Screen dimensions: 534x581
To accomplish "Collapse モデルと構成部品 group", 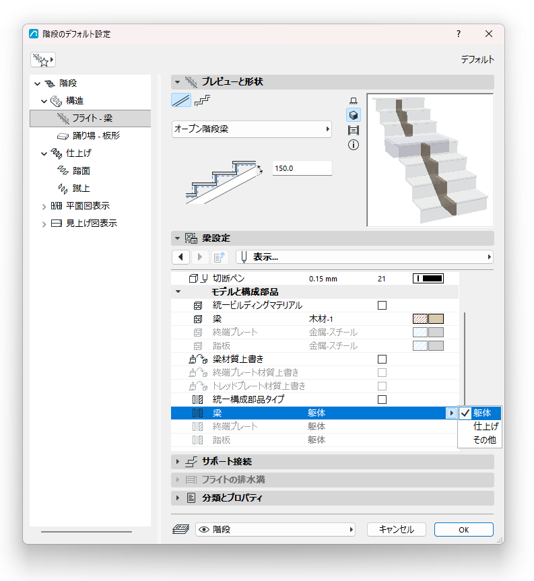I will pyautogui.click(x=178, y=292).
